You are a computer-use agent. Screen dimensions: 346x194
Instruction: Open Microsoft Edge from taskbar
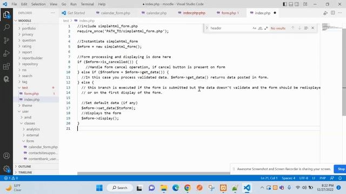coord(176,188)
